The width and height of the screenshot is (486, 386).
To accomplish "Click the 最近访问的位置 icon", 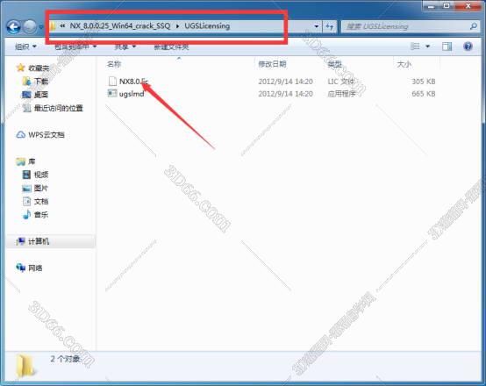I will (x=26, y=108).
